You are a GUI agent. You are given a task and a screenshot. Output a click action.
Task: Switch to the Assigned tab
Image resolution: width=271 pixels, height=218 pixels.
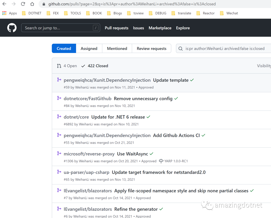[x=89, y=48]
